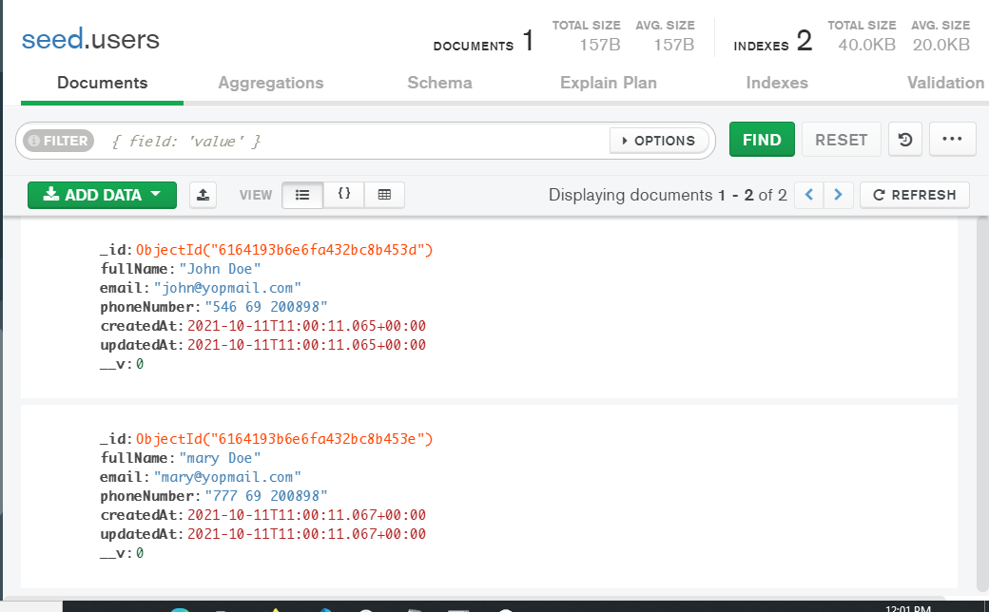Switch to the Schema tab
Screen dimensions: 989x612
439,83
